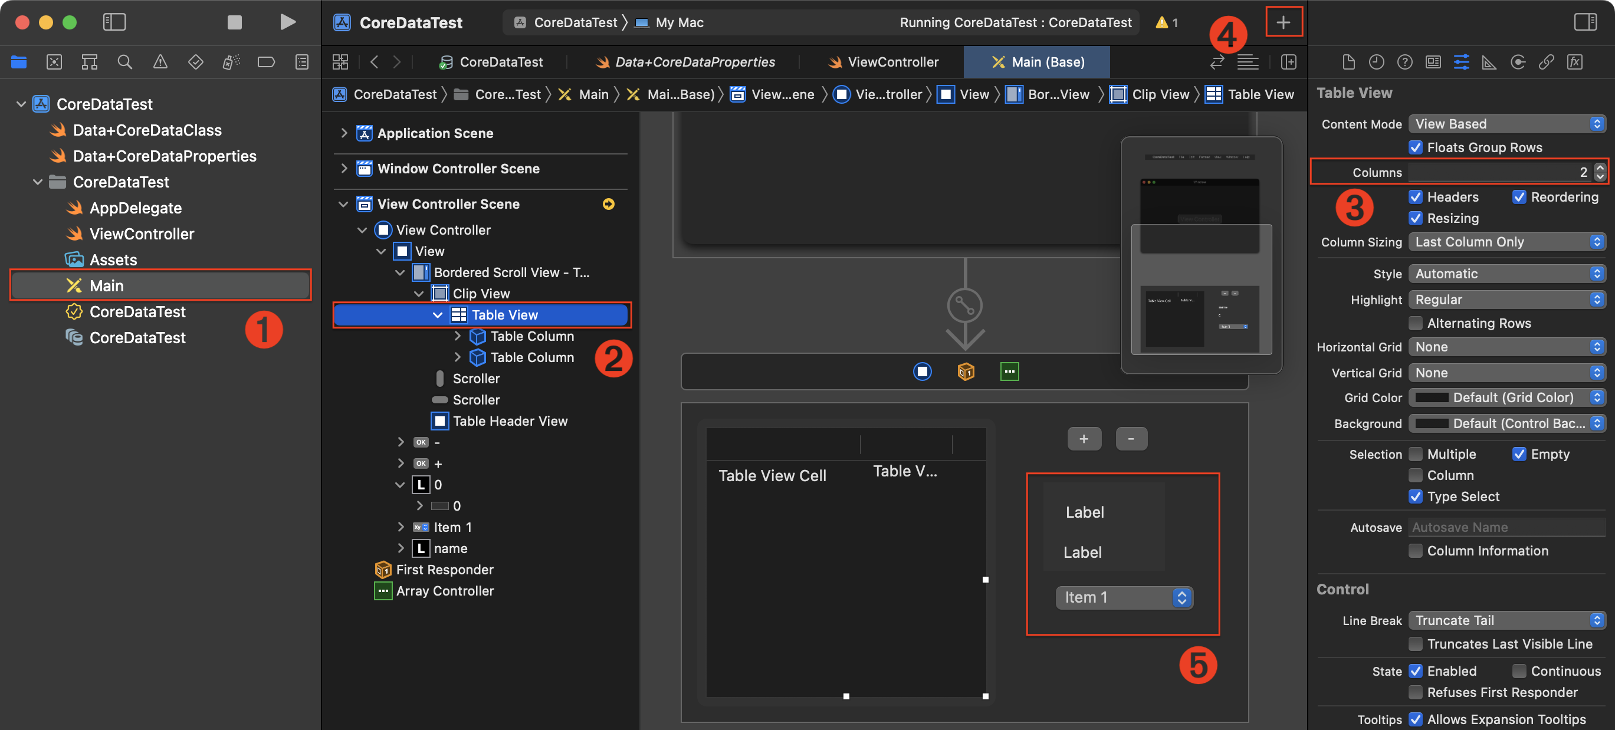
Task: Select AppDelegate in the project navigator
Action: pyautogui.click(x=136, y=208)
